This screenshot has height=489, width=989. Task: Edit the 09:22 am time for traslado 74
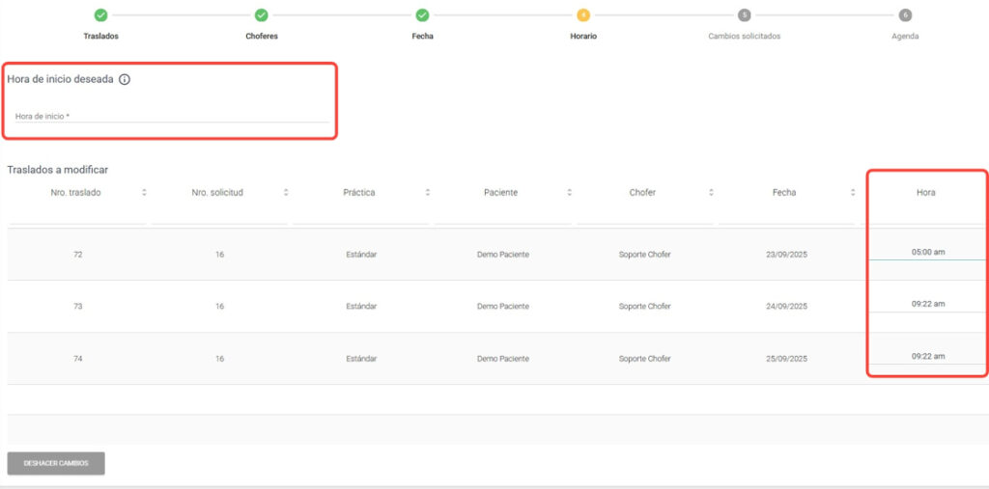[927, 357]
